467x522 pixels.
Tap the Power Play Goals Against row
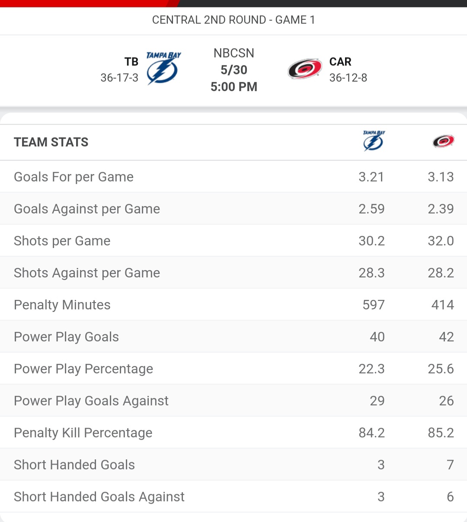pos(233,401)
